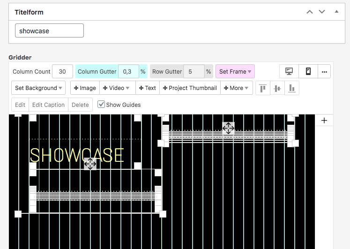The height and width of the screenshot is (249, 350).
Task: Click the Column Count input field
Action: 62,72
